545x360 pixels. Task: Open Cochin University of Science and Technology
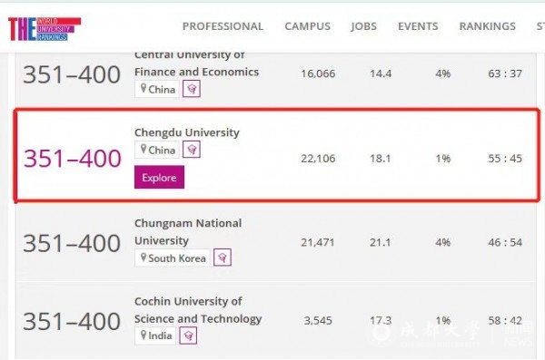click(198, 309)
